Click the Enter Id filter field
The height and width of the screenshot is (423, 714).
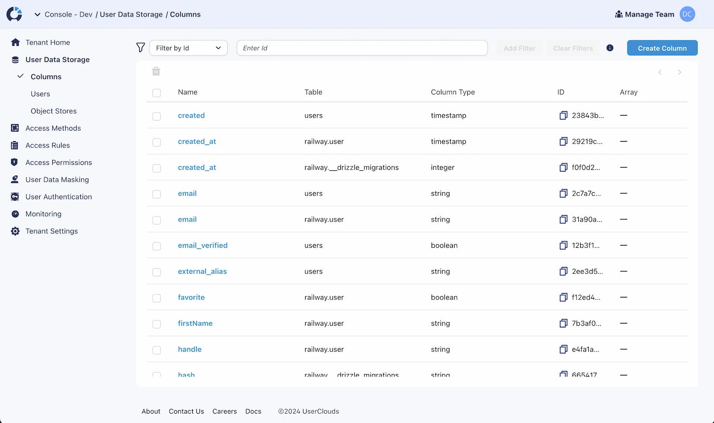(x=362, y=48)
